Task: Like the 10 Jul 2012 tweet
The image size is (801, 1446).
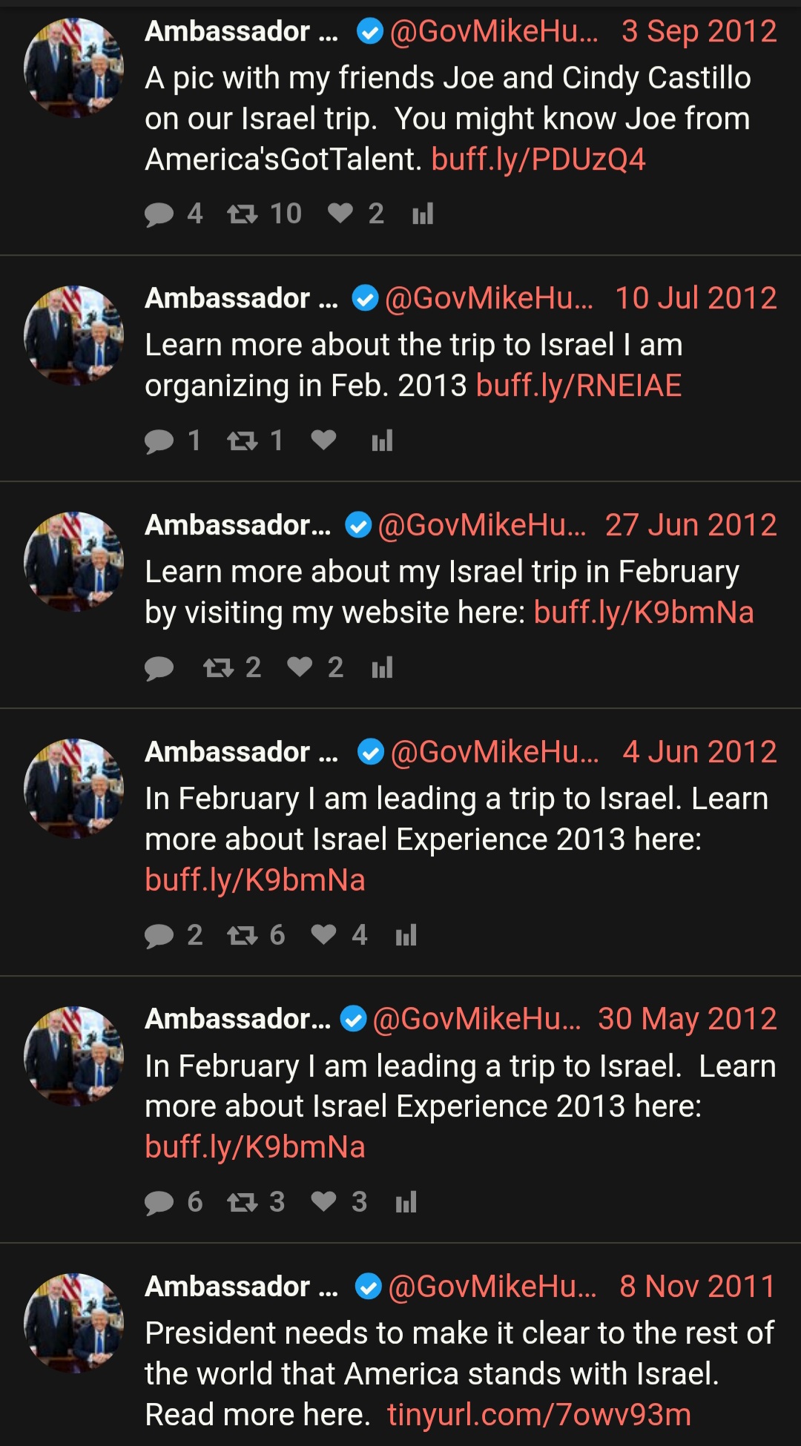Action: pos(323,440)
